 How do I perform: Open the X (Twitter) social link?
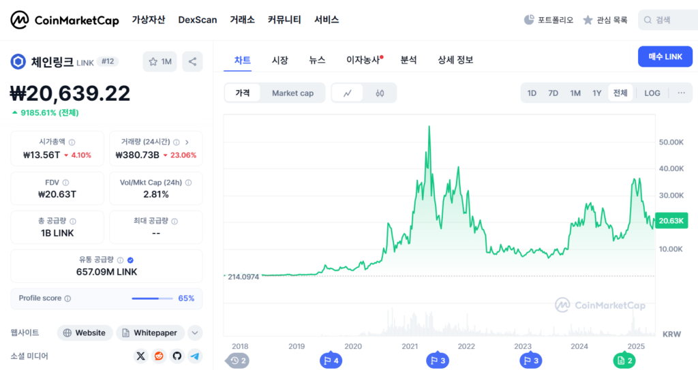(x=140, y=356)
